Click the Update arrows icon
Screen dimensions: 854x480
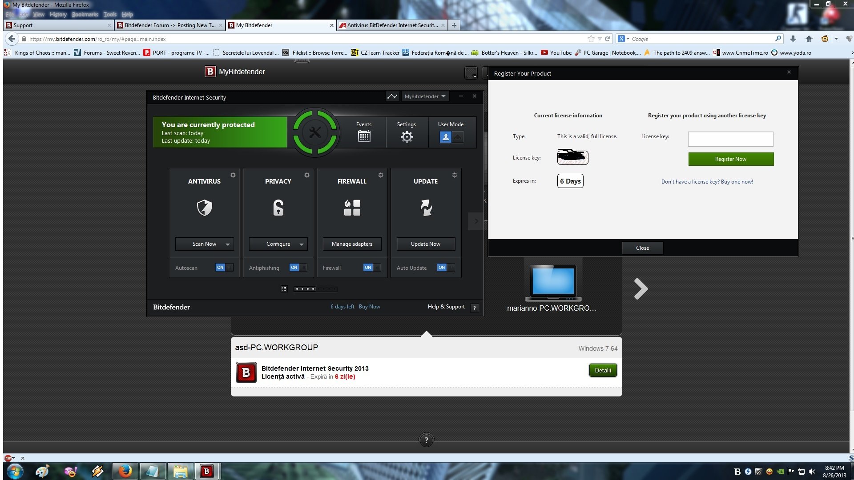tap(426, 208)
